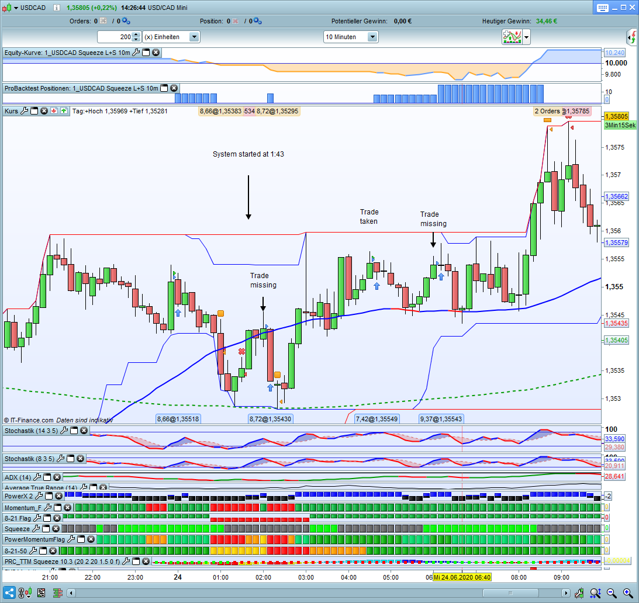Maximize the PowerX 2 panel

coord(49,496)
